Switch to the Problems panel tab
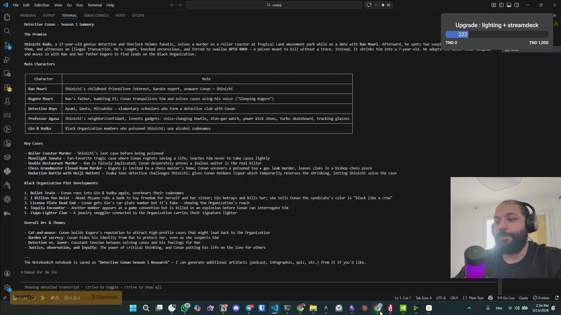This screenshot has width=561, height=315. point(28,15)
